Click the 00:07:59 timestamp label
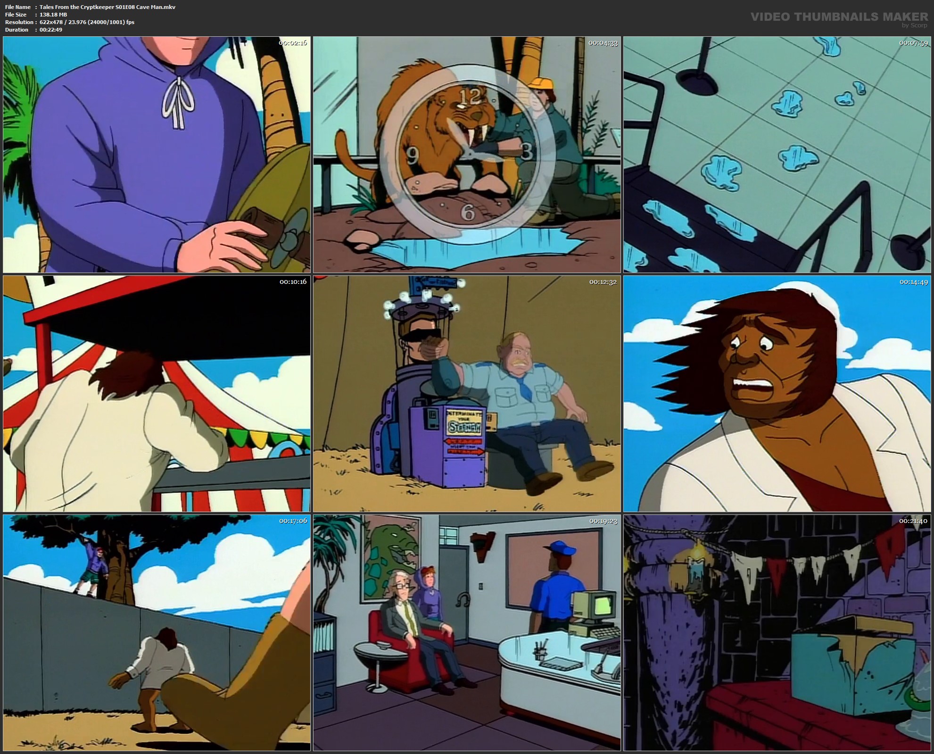Image resolution: width=934 pixels, height=754 pixels. click(x=913, y=43)
